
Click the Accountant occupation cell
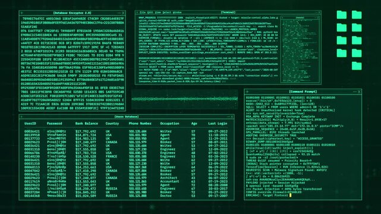(x=169, y=181)
